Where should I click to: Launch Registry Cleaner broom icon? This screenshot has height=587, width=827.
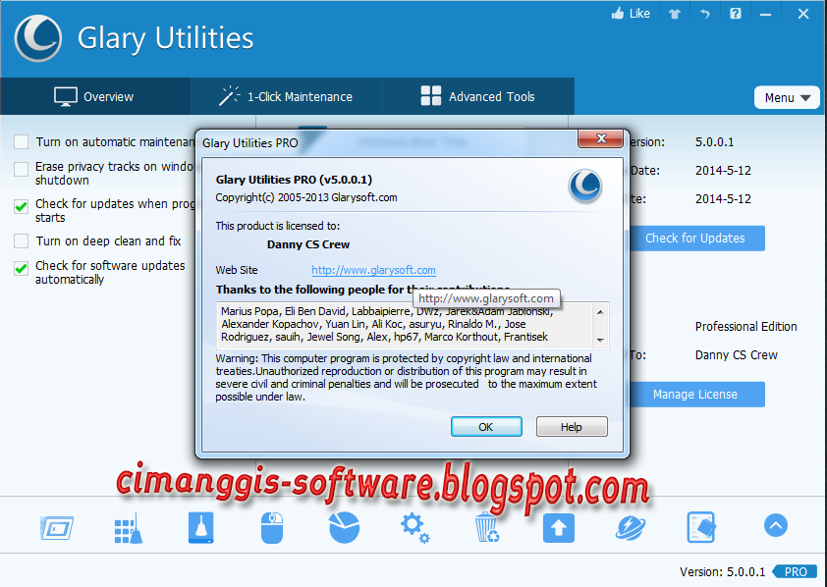pos(129,528)
